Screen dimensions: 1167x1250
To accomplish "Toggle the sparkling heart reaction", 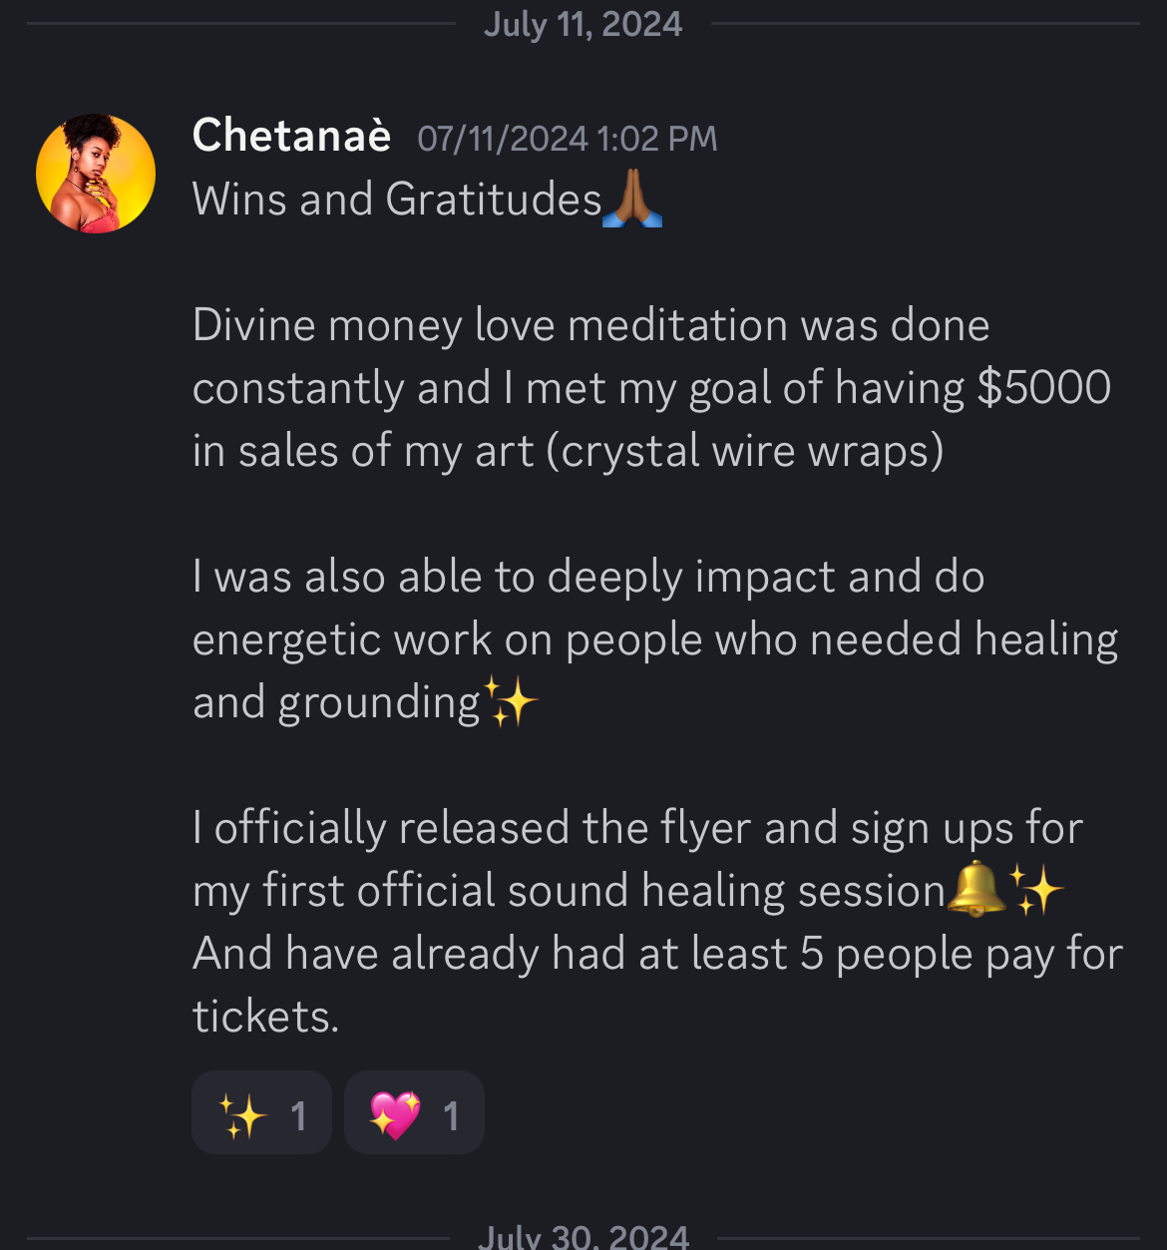I will tap(414, 1113).
